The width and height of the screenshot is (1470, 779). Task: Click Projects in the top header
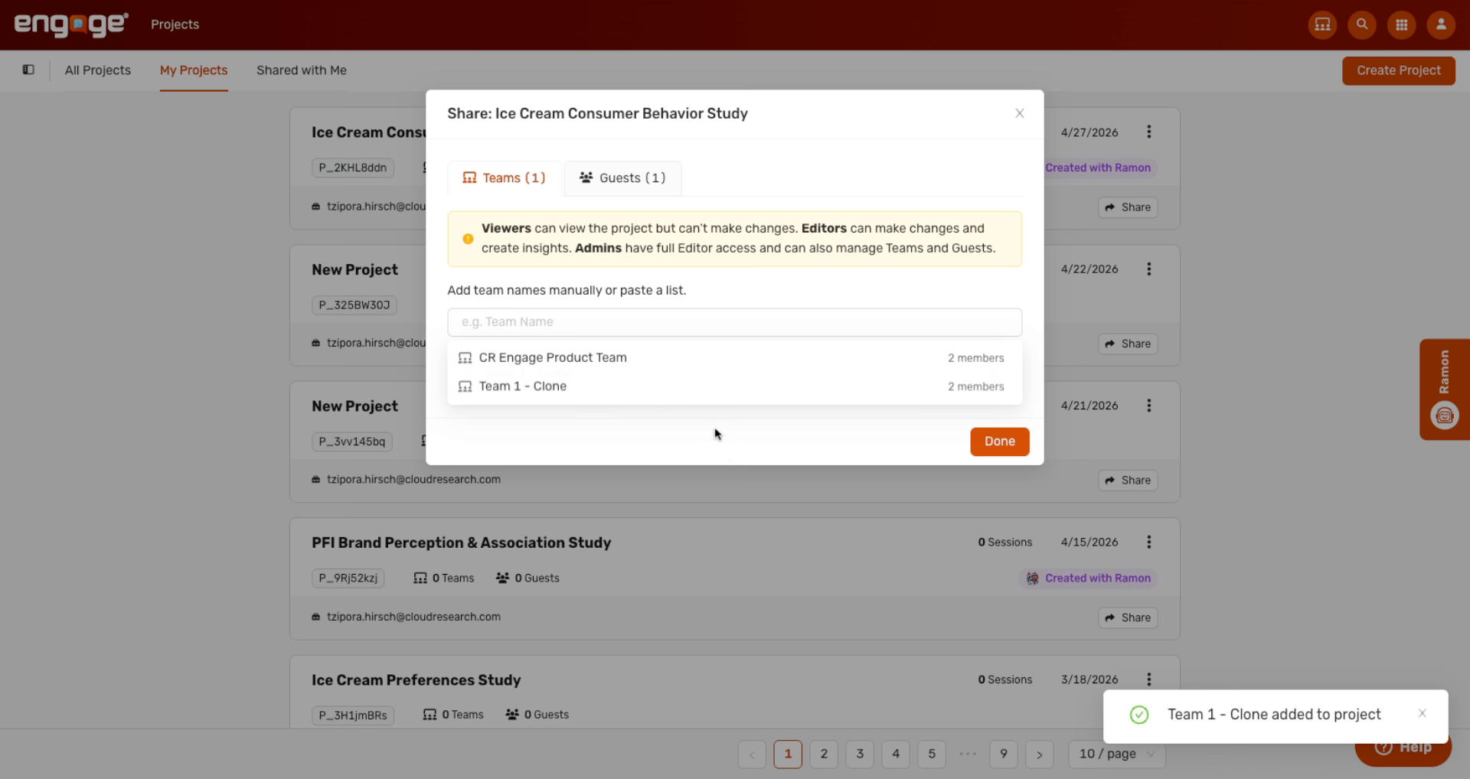(x=175, y=24)
